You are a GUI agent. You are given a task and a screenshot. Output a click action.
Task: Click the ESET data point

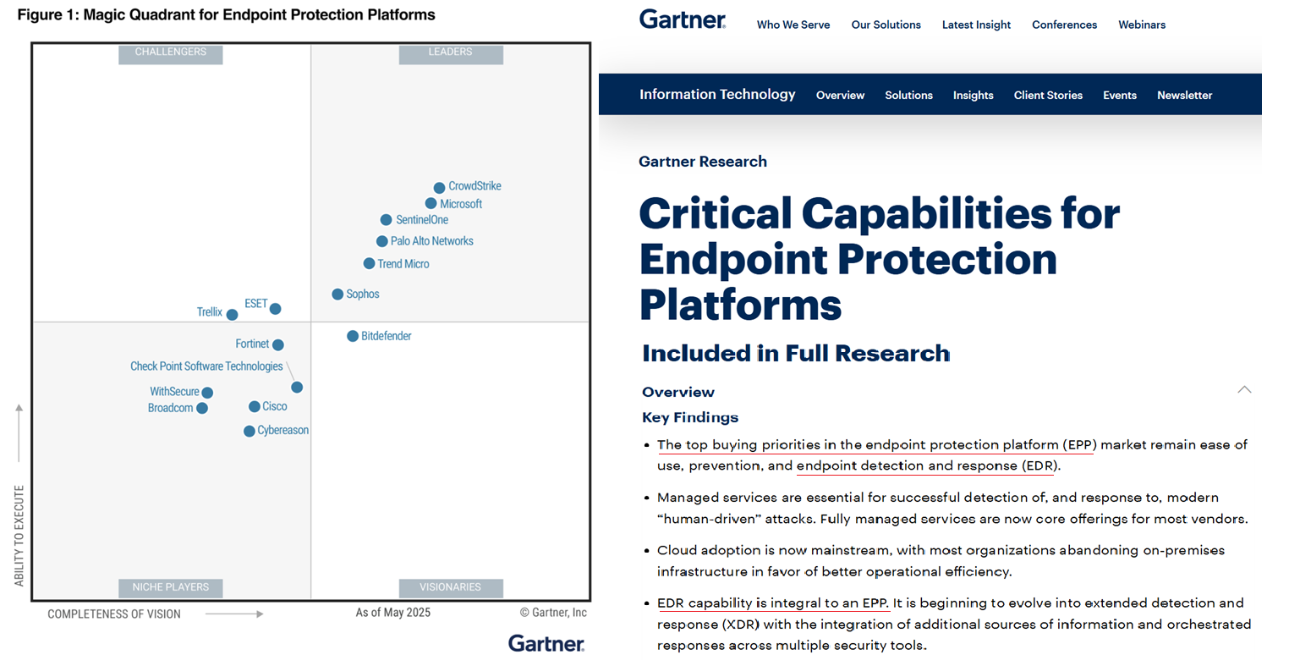click(x=275, y=309)
